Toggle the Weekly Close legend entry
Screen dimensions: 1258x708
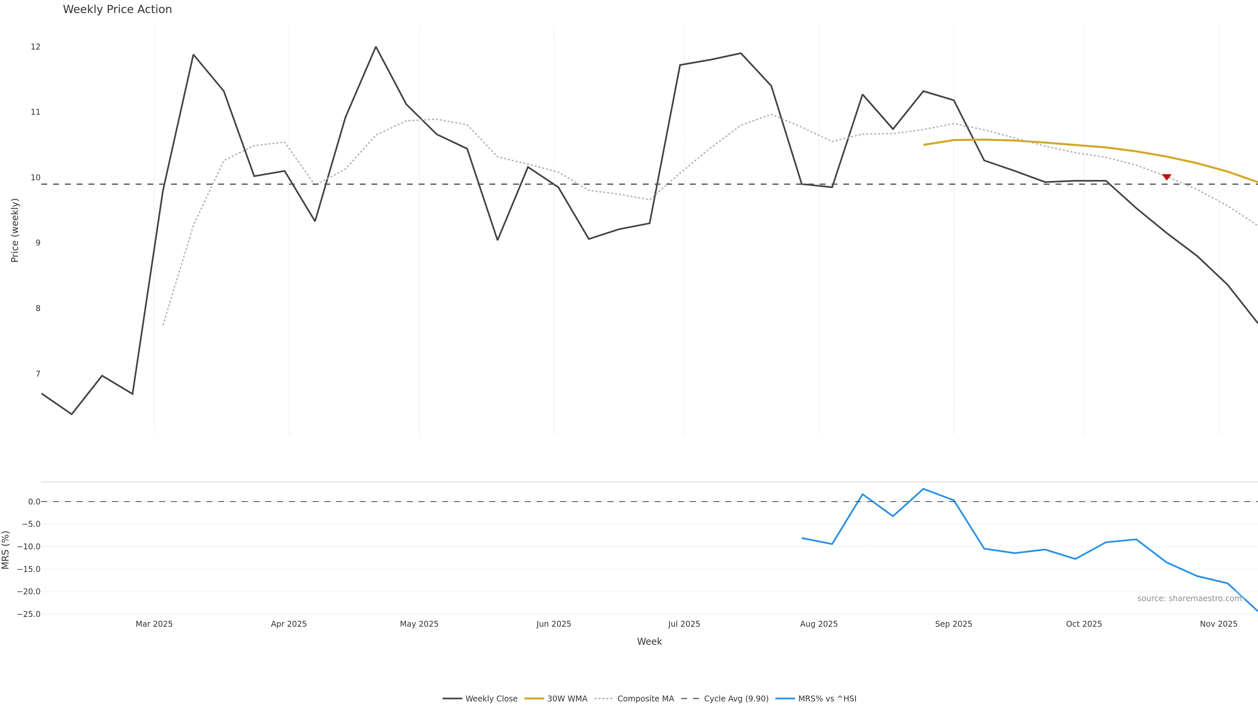coord(491,699)
